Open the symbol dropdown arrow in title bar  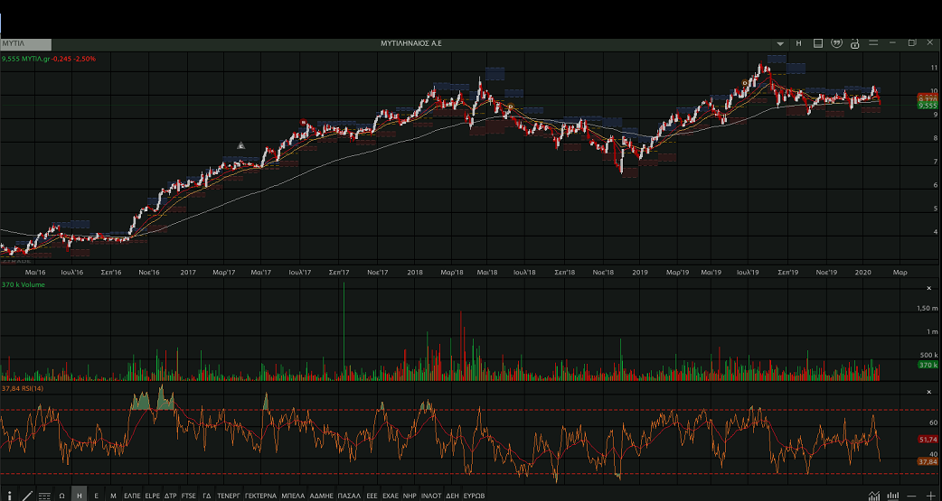780,43
